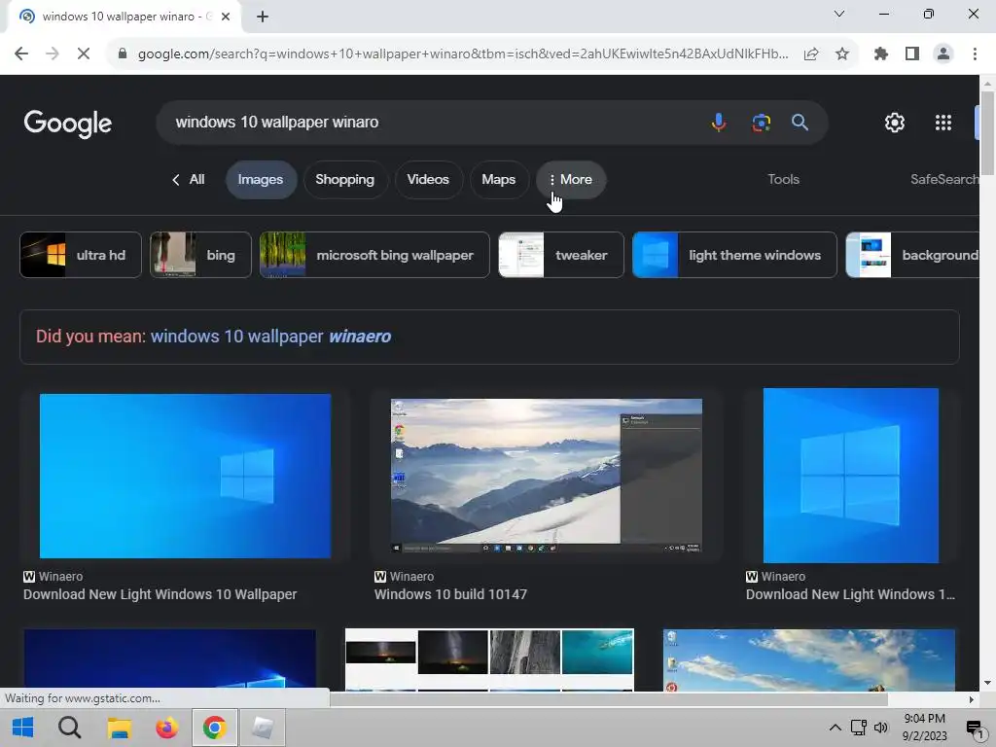Screen dimensions: 996x747
Task: Toggle Chrome side panel
Action: (912, 54)
